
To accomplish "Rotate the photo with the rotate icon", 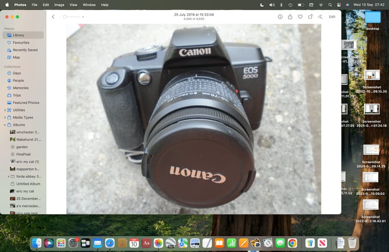I will 310,17.
